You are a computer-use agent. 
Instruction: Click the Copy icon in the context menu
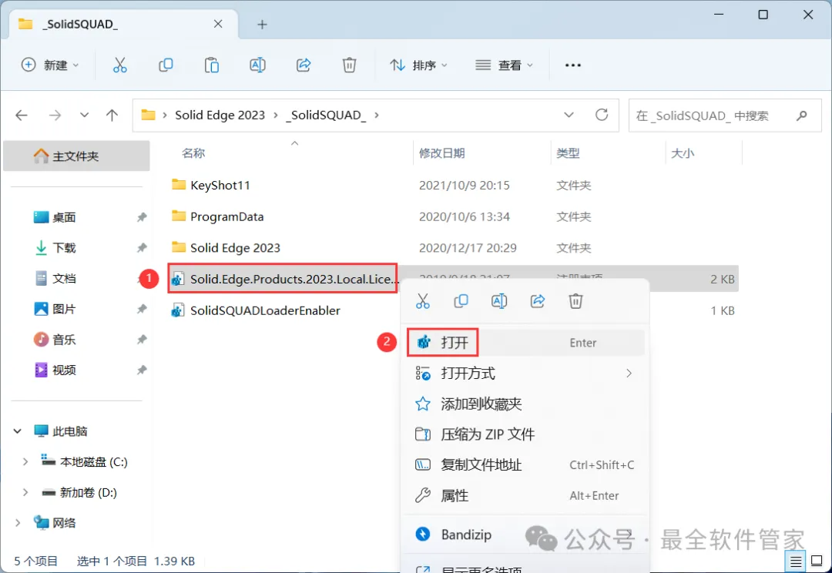tap(461, 301)
